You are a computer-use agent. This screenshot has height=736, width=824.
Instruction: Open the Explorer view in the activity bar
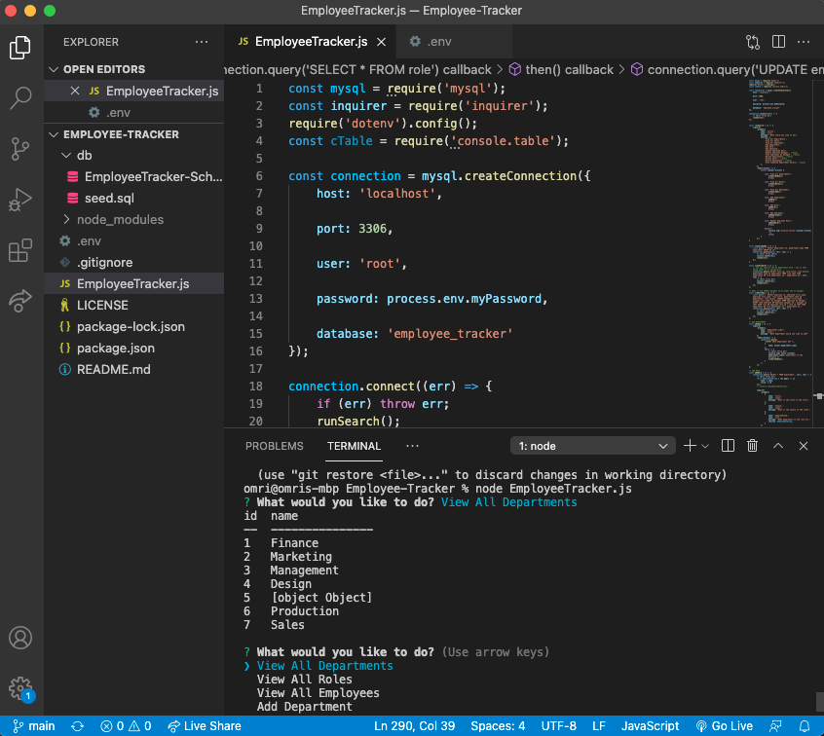tap(21, 46)
